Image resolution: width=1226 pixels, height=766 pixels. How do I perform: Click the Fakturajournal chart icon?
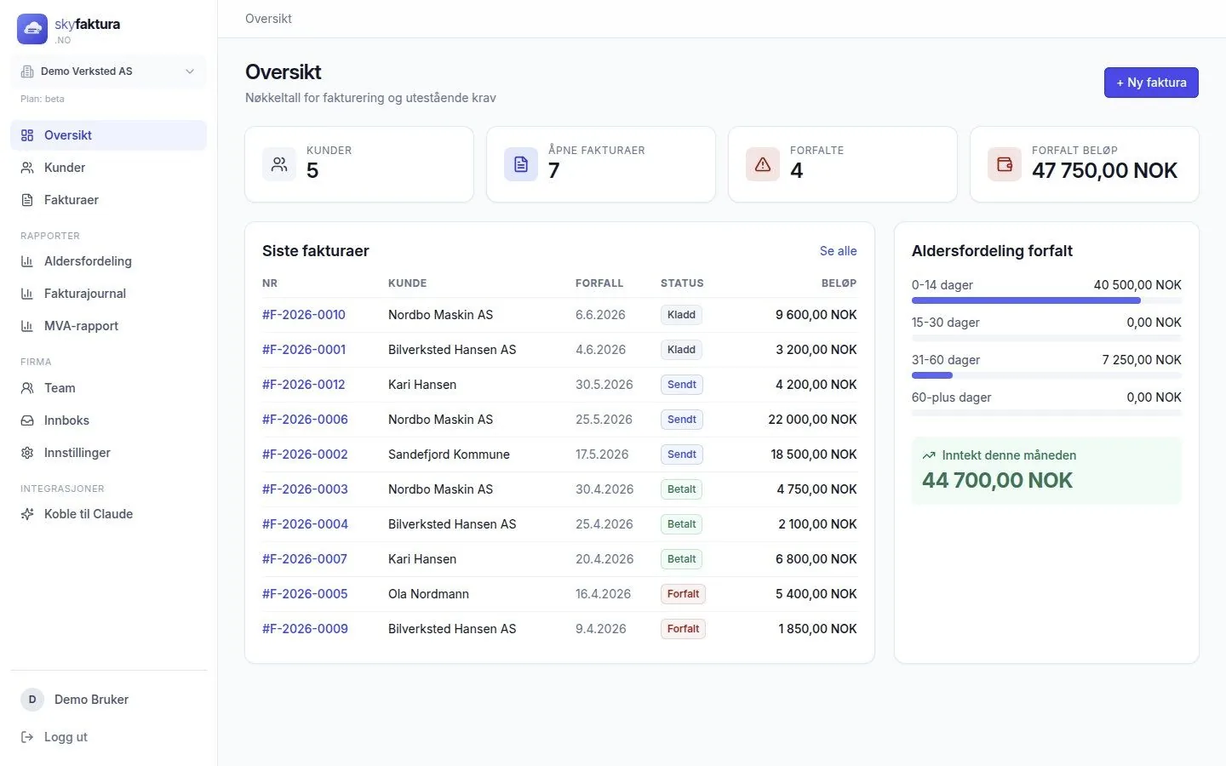coord(27,294)
